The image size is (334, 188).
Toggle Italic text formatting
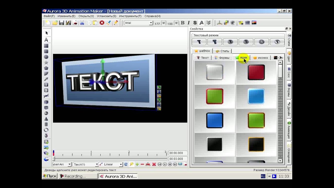[189, 23]
